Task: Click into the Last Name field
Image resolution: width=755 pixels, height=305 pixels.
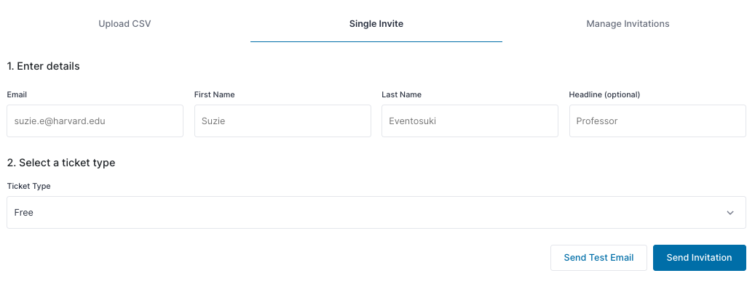Action: click(470, 121)
